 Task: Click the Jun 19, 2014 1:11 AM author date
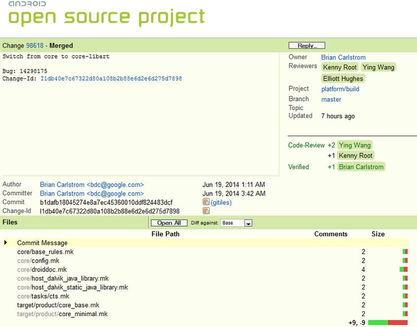click(234, 184)
